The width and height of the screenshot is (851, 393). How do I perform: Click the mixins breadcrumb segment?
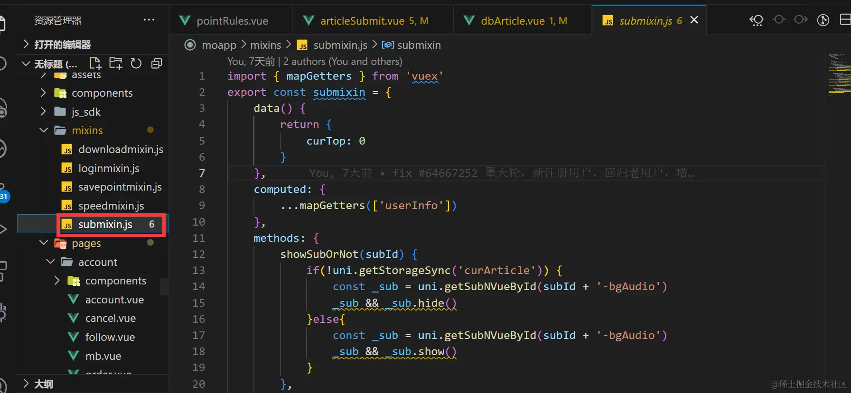265,45
